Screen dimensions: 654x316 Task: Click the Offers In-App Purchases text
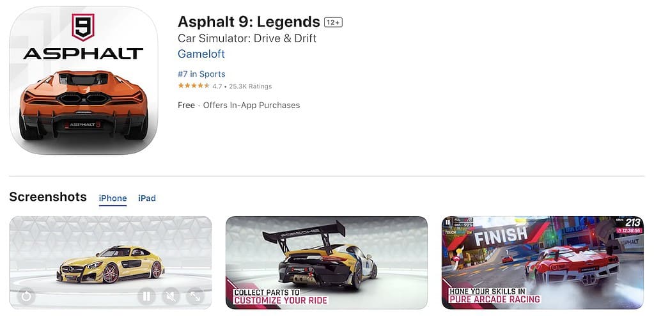tap(251, 105)
